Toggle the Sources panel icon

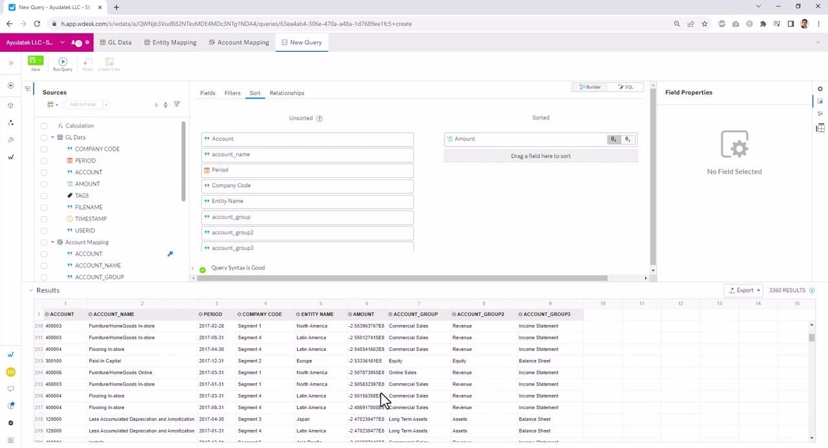(x=28, y=89)
